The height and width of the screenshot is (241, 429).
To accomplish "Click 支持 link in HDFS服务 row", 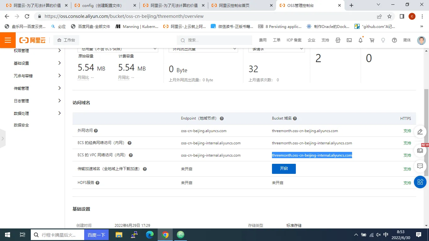I will (x=407, y=183).
